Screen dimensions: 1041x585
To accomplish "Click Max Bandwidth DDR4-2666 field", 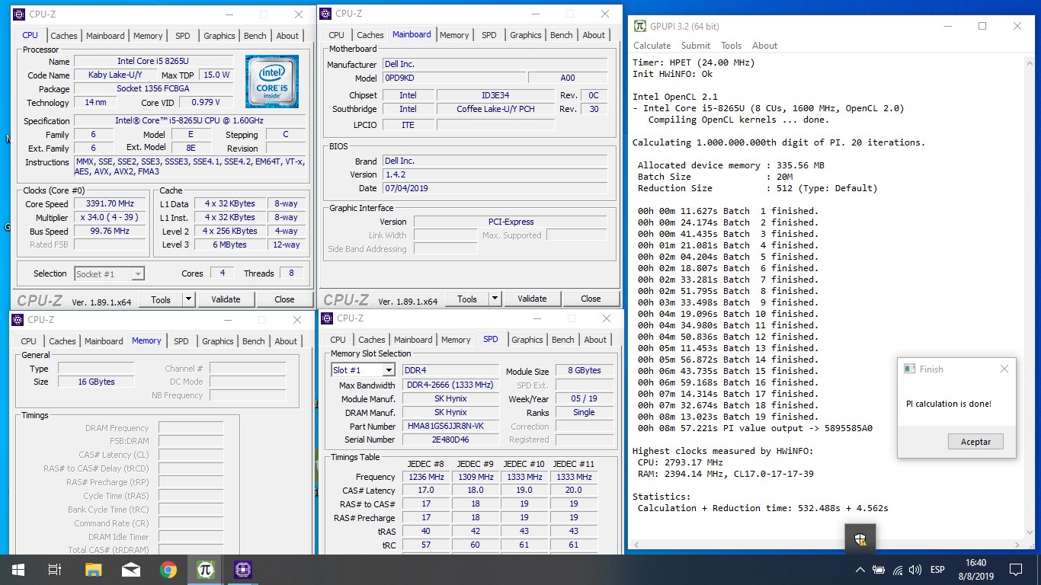I will (x=451, y=385).
